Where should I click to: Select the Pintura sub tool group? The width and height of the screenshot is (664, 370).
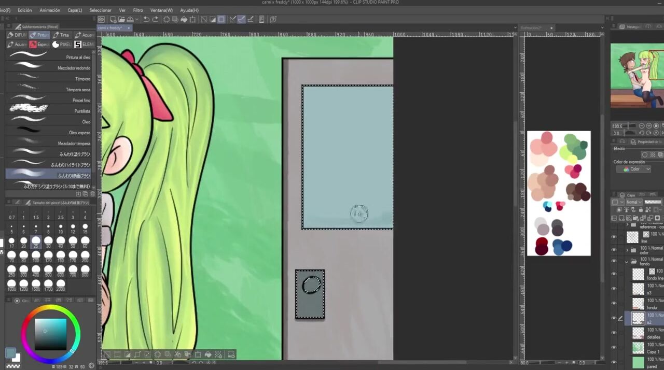pyautogui.click(x=39, y=35)
